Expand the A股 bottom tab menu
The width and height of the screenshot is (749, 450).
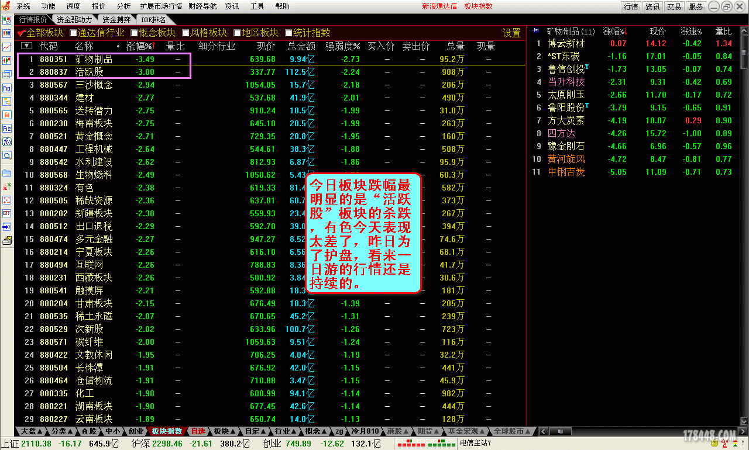point(89,431)
